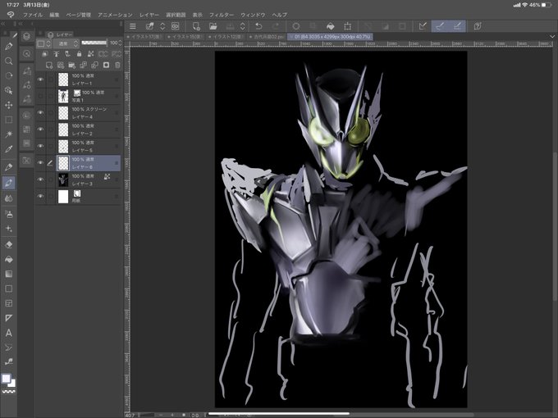Adjust the layer opacity slider

(94, 43)
